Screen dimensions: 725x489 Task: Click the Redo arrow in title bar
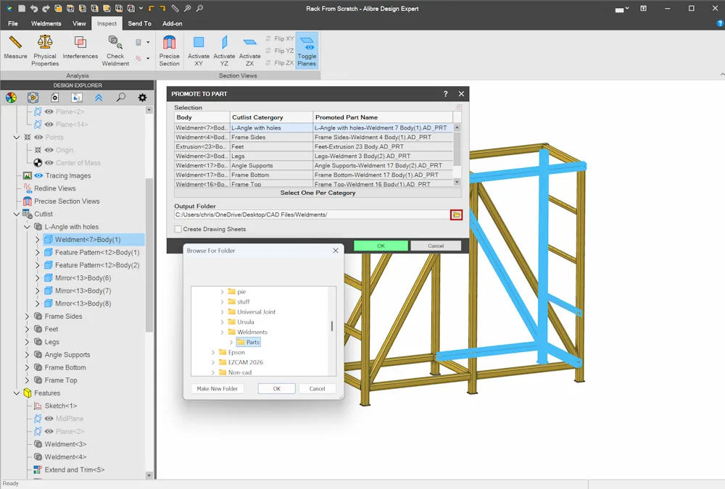(x=46, y=8)
